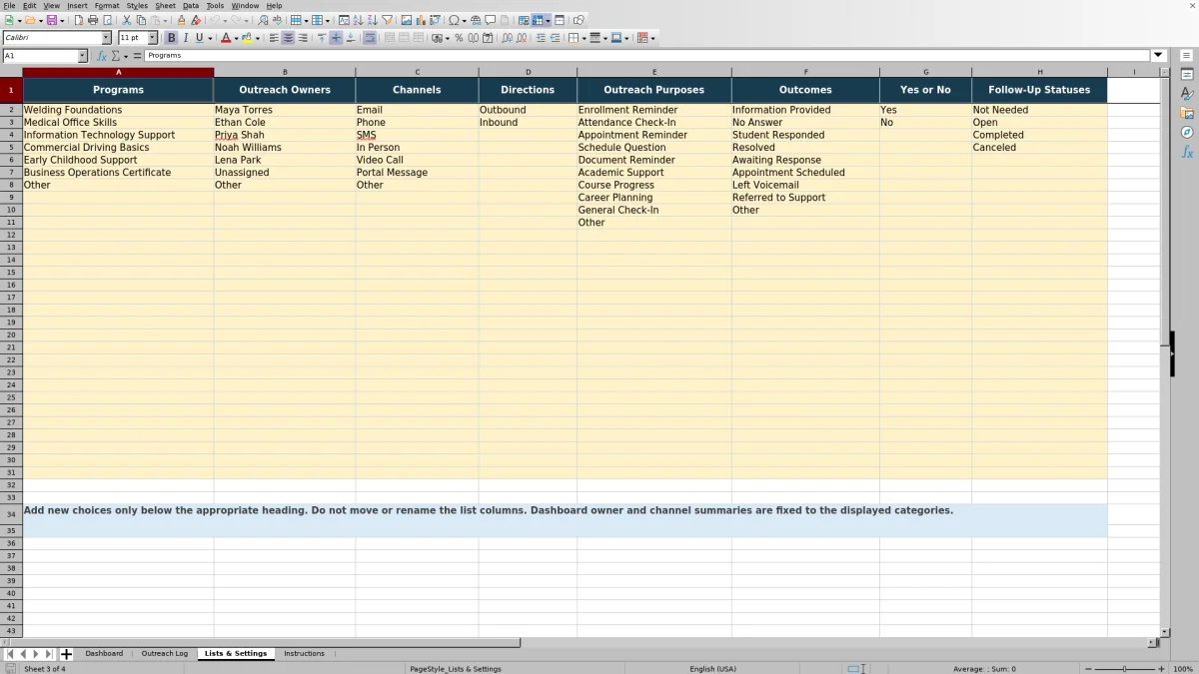This screenshot has height=674, width=1199.
Task: Toggle Align Left button
Action: [x=274, y=38]
